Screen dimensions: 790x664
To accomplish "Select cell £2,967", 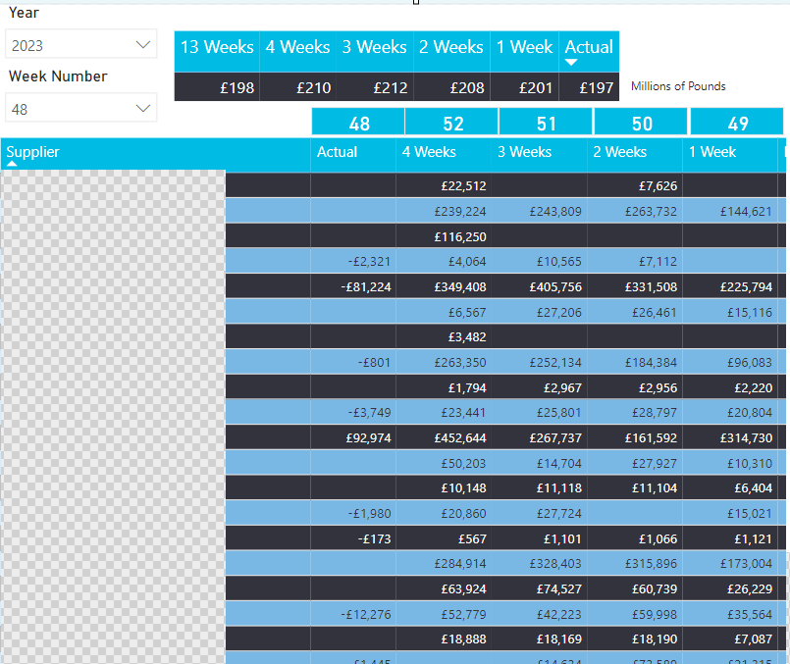I will (562, 387).
